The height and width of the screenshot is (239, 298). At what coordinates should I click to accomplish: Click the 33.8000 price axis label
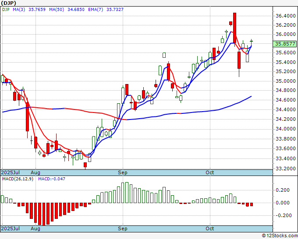(x=286, y=139)
